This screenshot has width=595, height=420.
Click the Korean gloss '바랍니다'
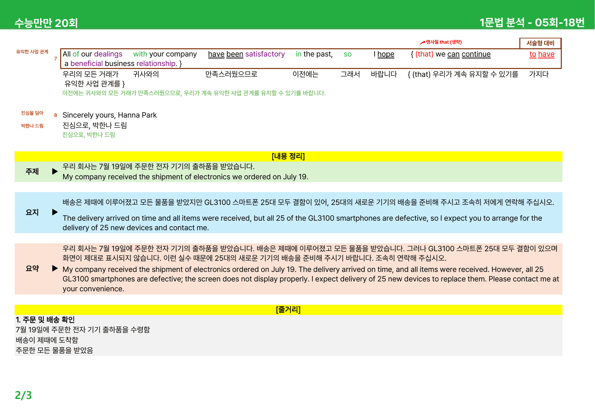[384, 74]
